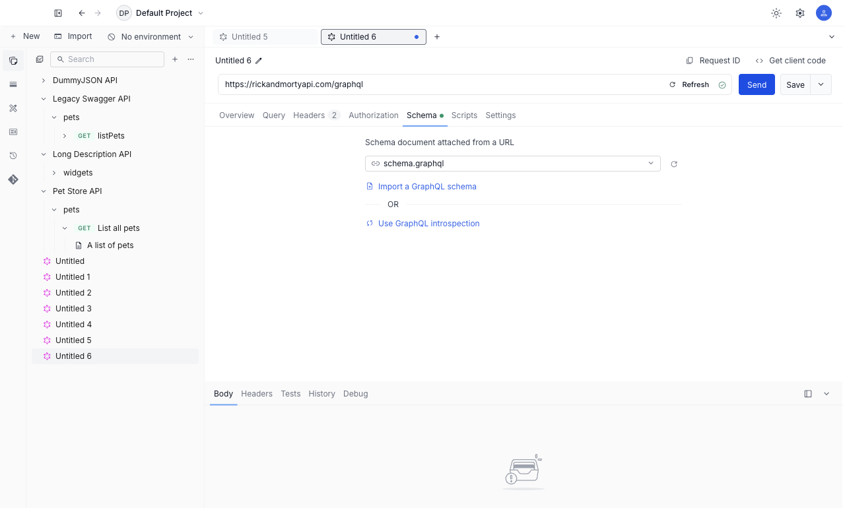Open the Overview tab

236,115
